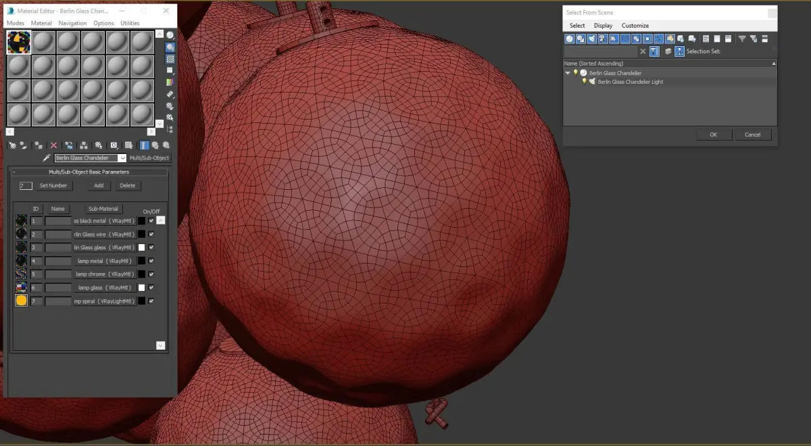This screenshot has height=446, width=811.
Task: Click color swatch for lin Glass glass
Action: tap(141, 247)
